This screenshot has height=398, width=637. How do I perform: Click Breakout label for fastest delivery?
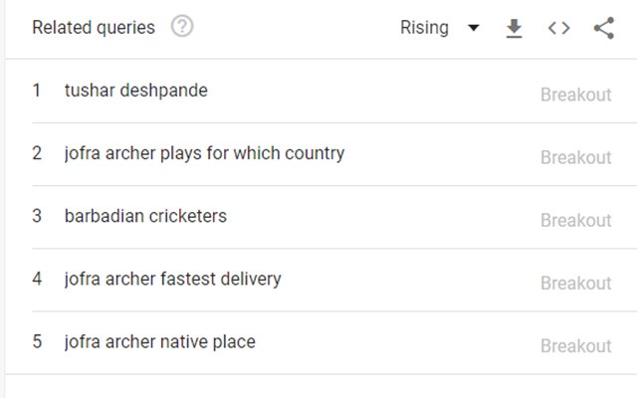coord(575,283)
